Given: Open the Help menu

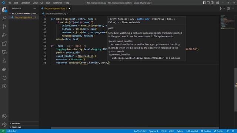Looking at the screenshot, I should pyautogui.click(x=67, y=3).
